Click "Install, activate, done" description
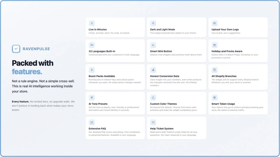The width and height of the screenshot is (280, 157). click(x=109, y=33)
